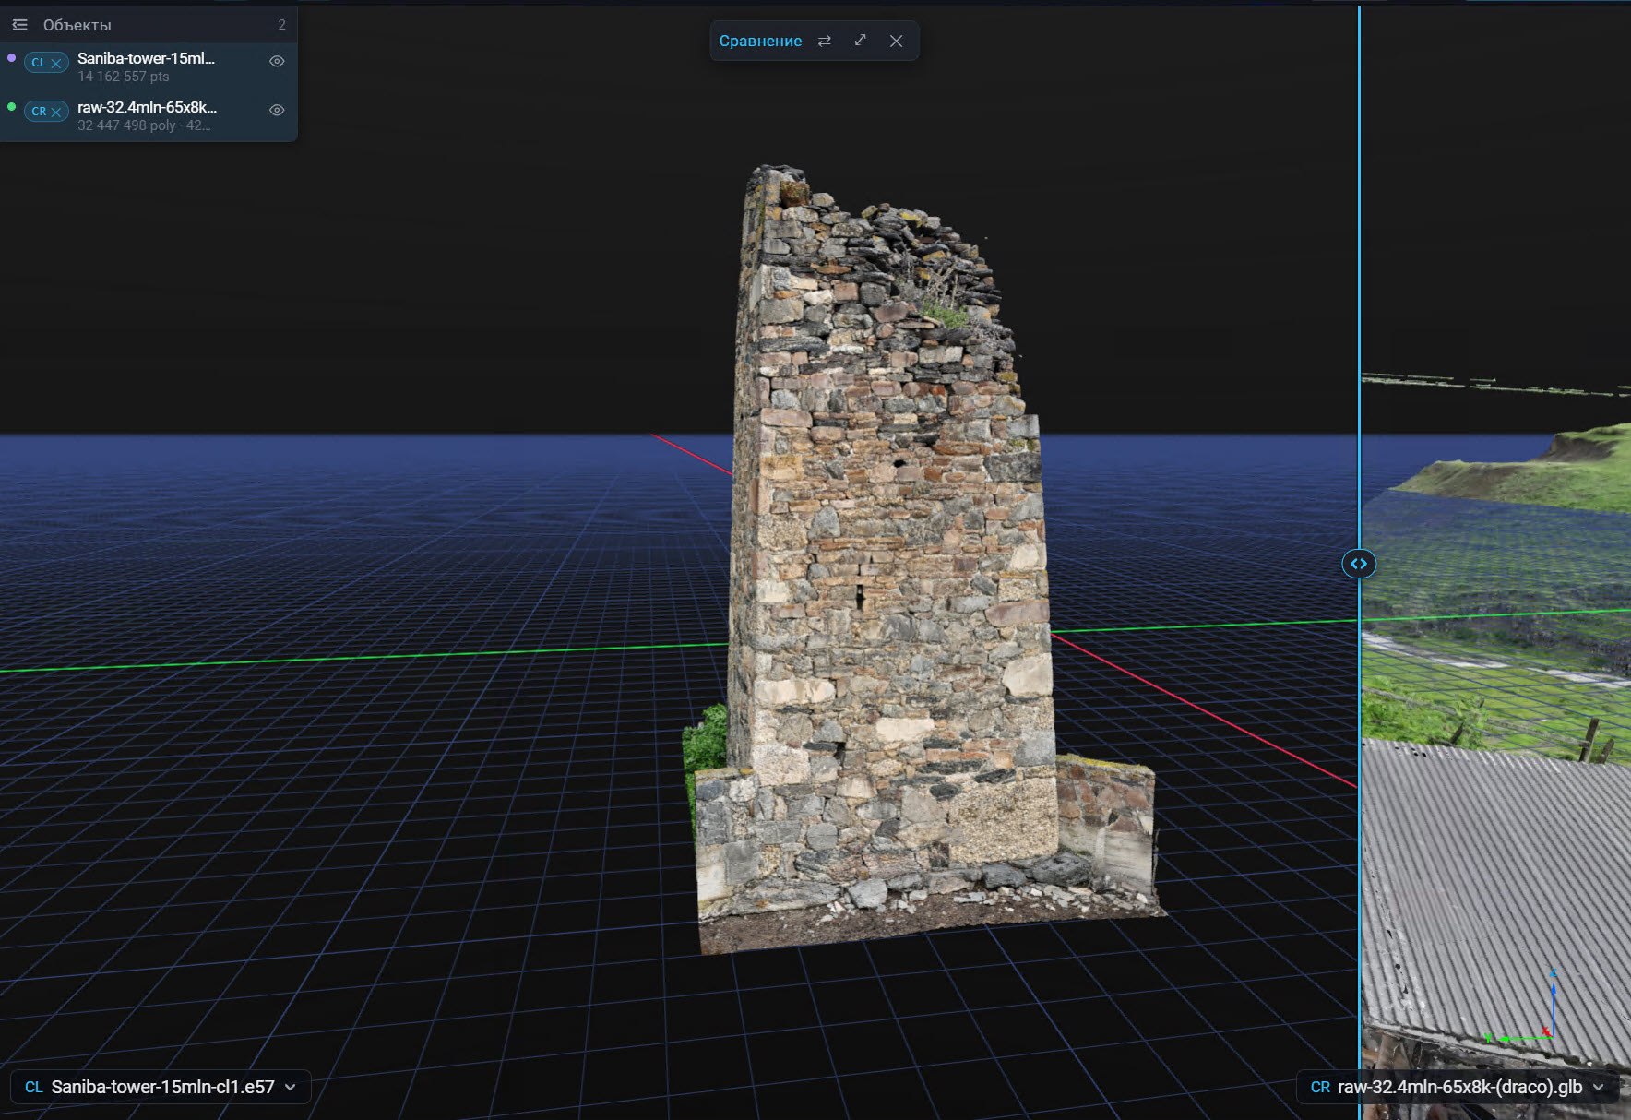Hide the Saniba-tower-15ml point cloud

click(x=276, y=61)
